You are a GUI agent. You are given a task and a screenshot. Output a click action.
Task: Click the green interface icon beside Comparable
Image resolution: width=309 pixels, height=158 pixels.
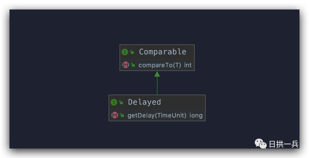tap(125, 52)
